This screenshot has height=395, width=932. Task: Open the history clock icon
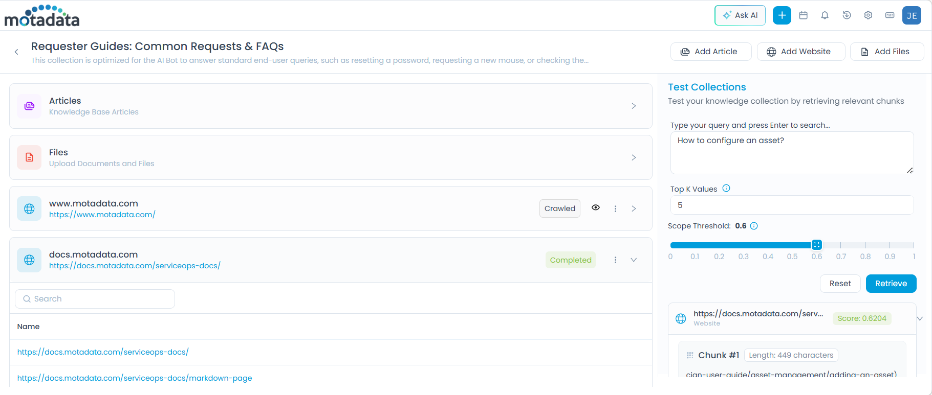847,15
